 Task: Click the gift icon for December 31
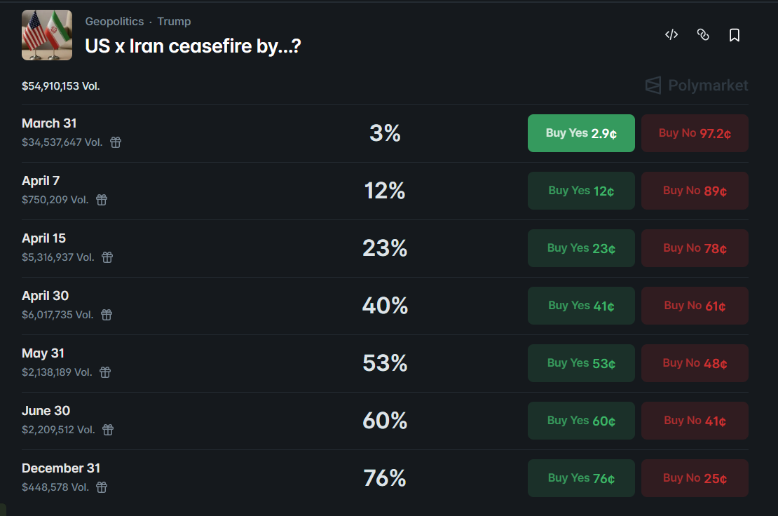(x=101, y=487)
